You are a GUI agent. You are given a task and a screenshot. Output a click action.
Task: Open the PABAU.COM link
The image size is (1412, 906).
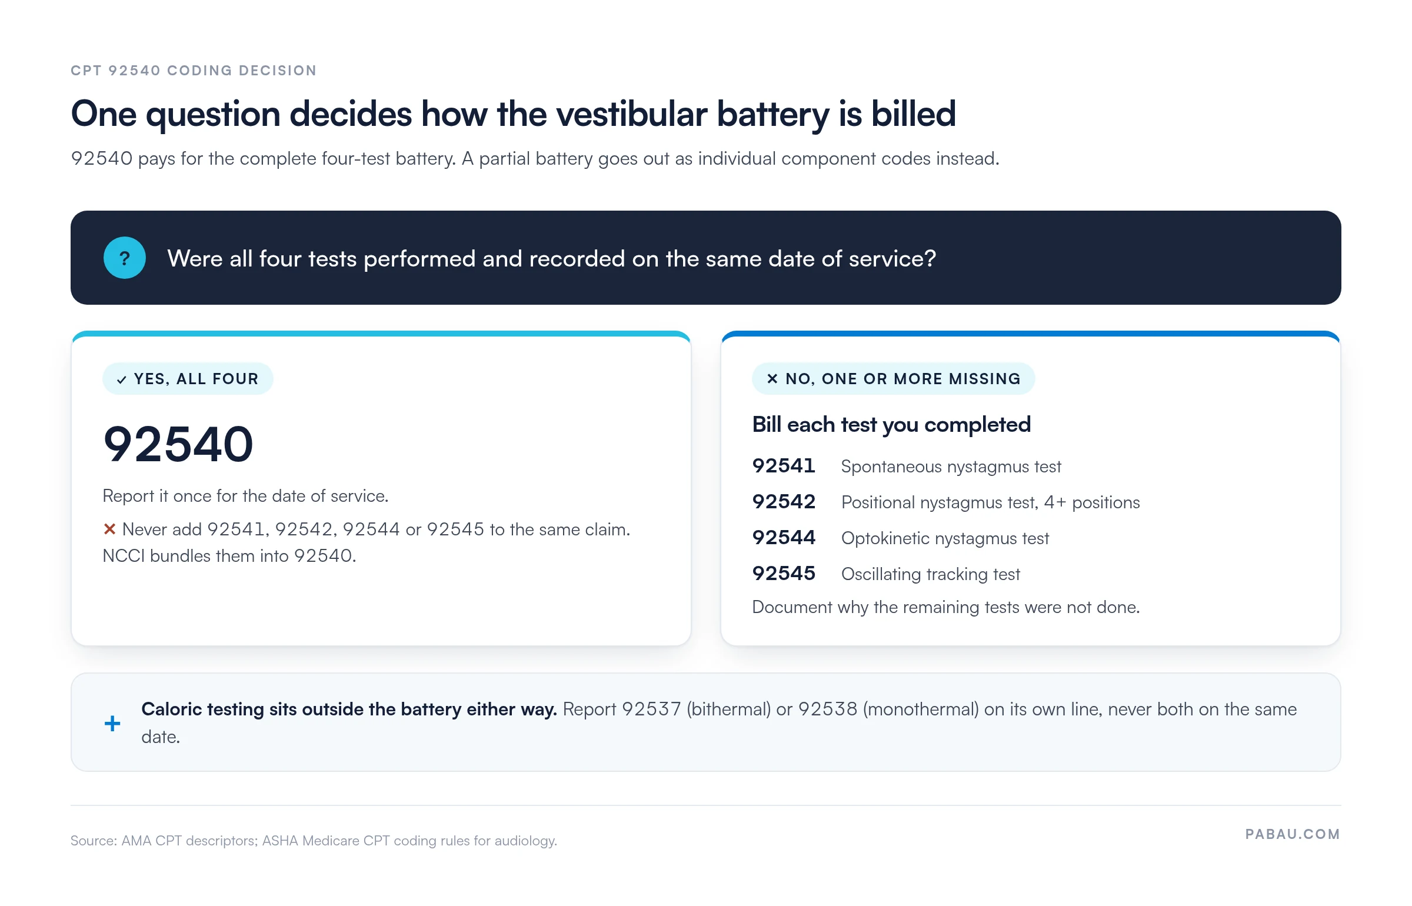pyautogui.click(x=1293, y=834)
